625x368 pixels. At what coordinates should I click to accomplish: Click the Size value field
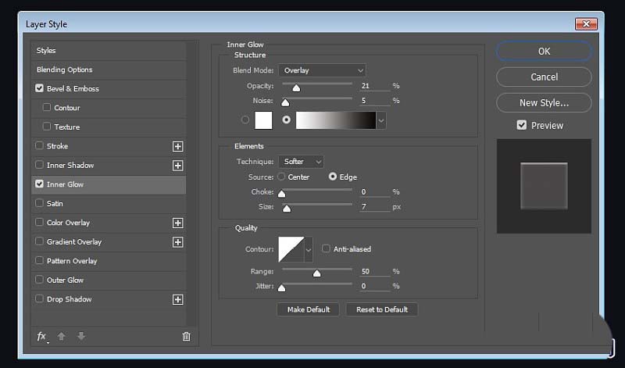[x=375, y=206]
